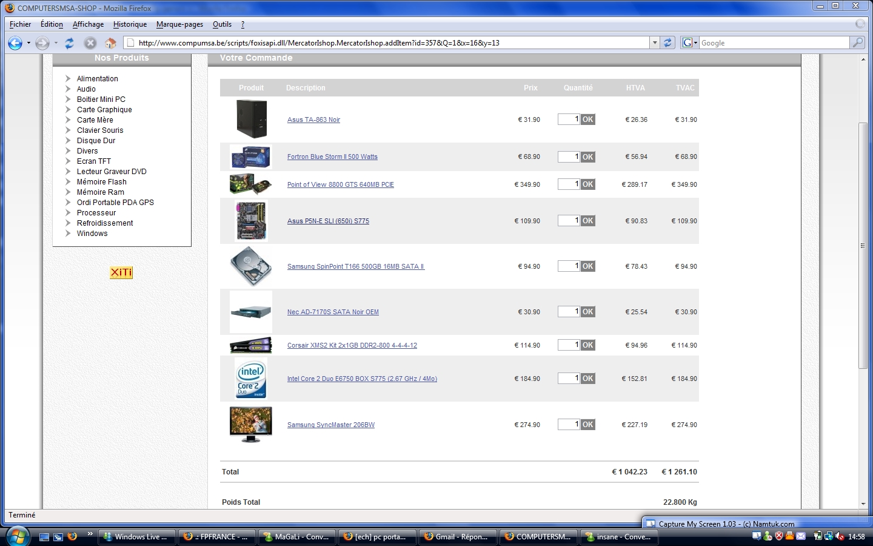Click the Samsung hard drive product image
The width and height of the screenshot is (873, 546).
point(251,266)
